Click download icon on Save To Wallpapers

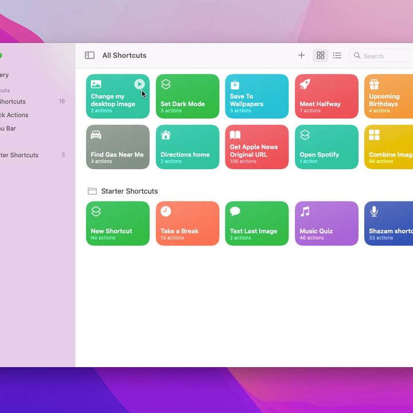[x=235, y=84]
